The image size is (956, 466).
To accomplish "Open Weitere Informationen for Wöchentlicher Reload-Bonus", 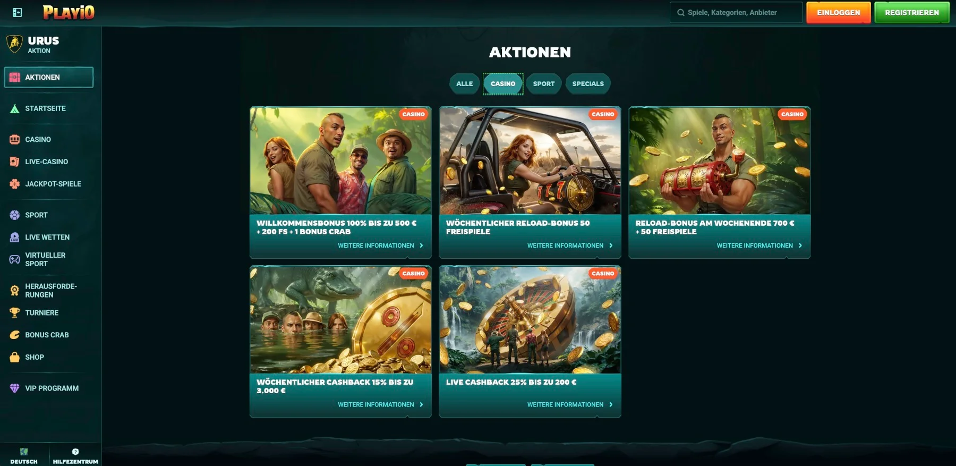I will [570, 245].
